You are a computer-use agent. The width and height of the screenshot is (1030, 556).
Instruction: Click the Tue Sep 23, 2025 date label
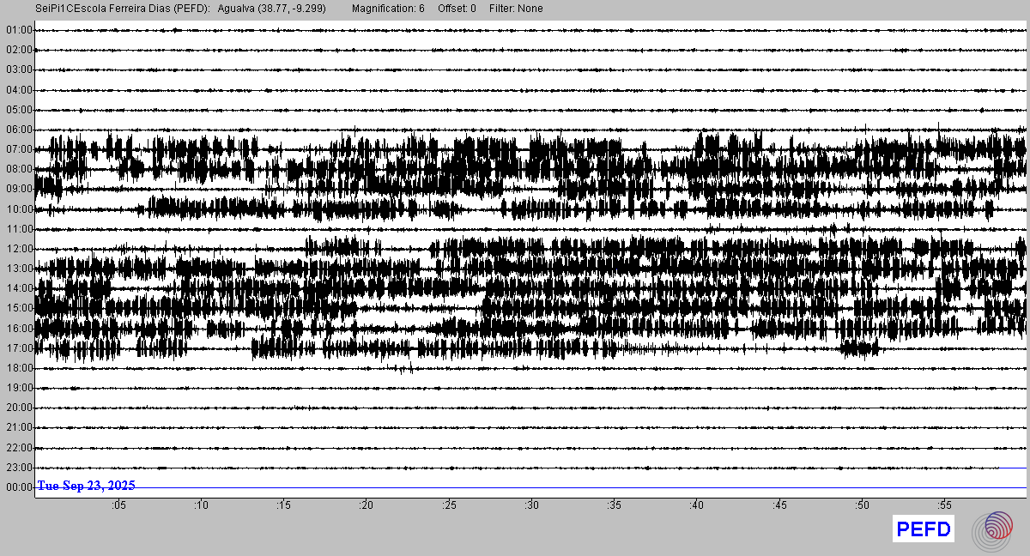[x=86, y=486]
